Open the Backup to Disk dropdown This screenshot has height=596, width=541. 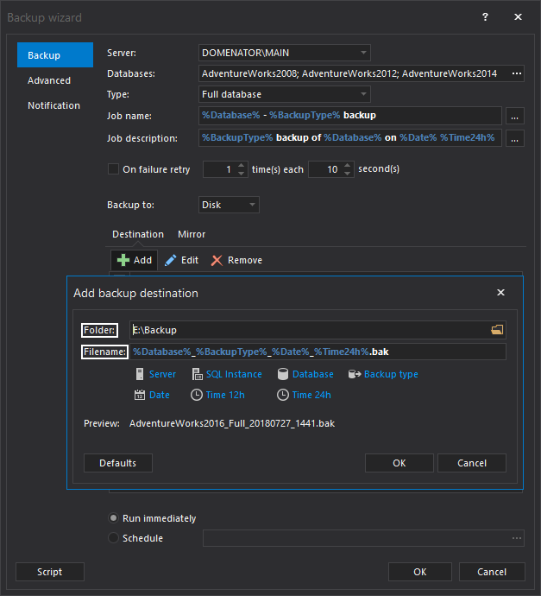coord(252,205)
